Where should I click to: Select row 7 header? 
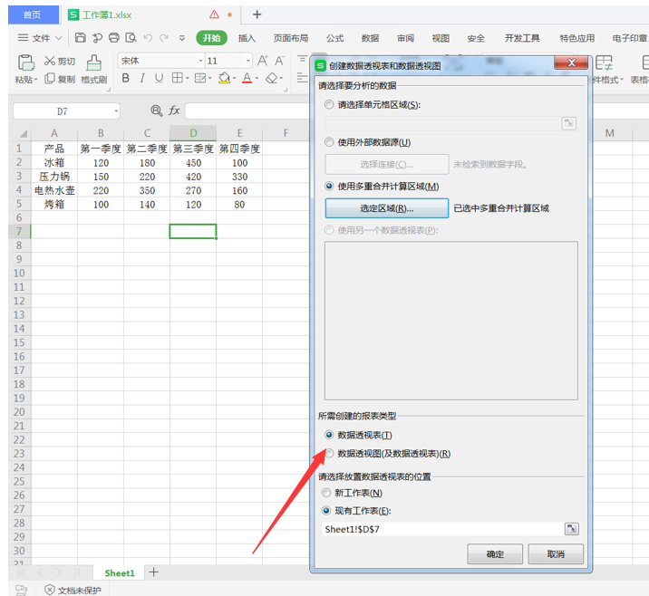pyautogui.click(x=19, y=231)
